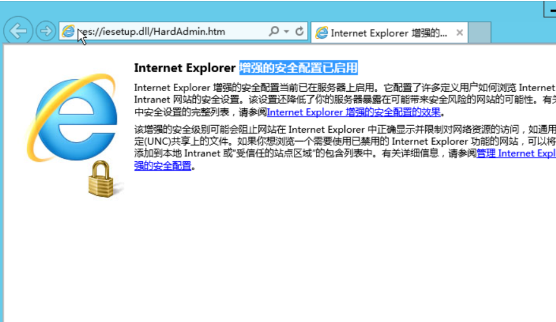Click the 强的安全配置 link on second line
The width and height of the screenshot is (556, 322).
[x=163, y=166]
